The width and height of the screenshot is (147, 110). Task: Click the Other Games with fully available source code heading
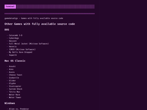pyautogui.click(x=40, y=24)
